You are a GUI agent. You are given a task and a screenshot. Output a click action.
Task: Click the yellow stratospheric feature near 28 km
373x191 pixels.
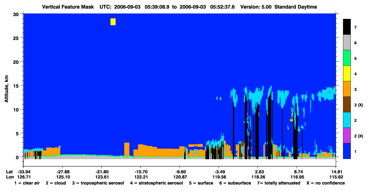tap(113, 22)
